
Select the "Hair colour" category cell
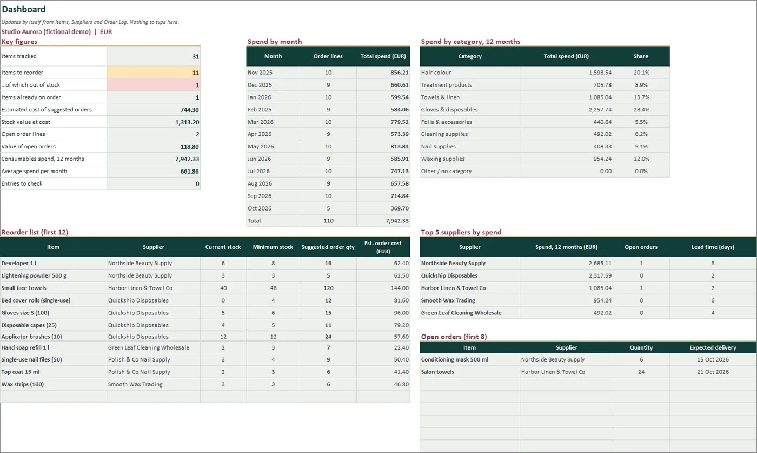470,73
